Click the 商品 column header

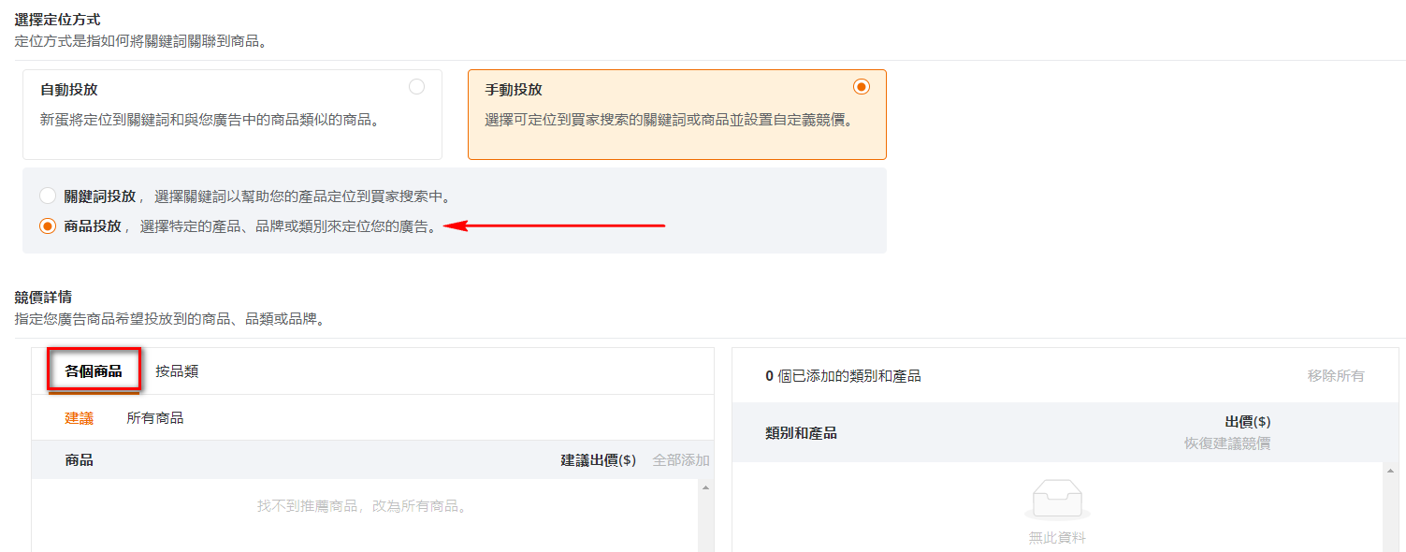click(80, 460)
